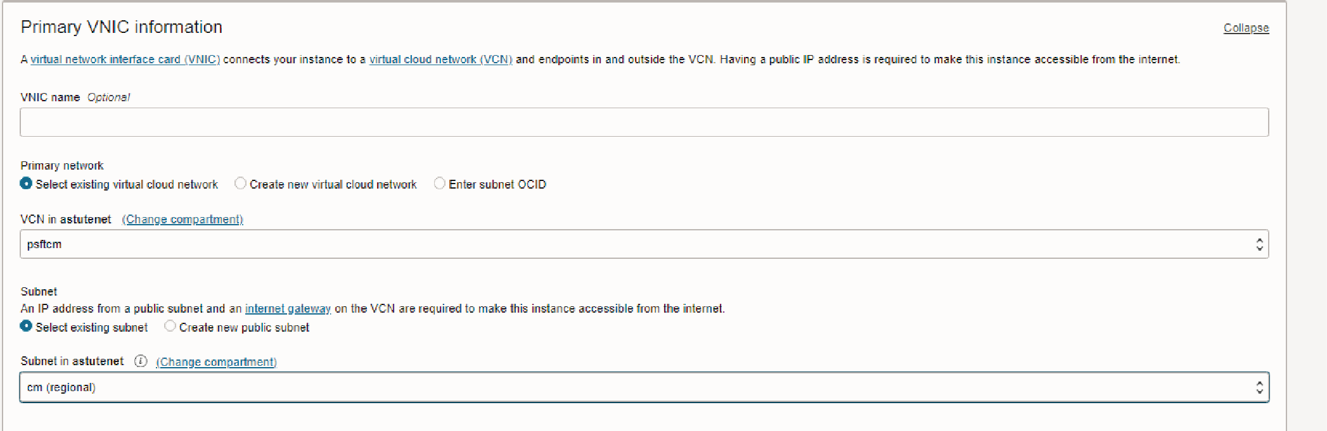Screen dimensions: 1327x431
Task: Open the virtual cloud network (VCN) documentation link
Action: [440, 59]
